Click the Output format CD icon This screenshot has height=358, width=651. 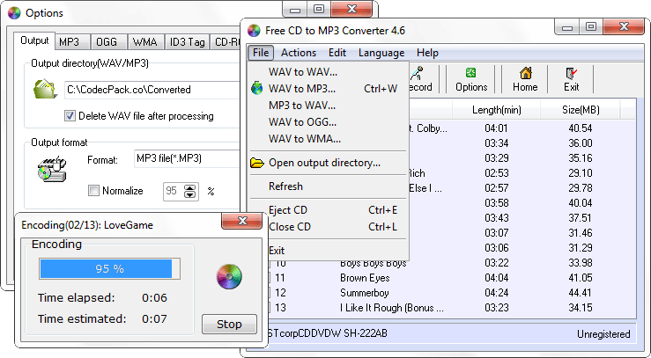(52, 169)
